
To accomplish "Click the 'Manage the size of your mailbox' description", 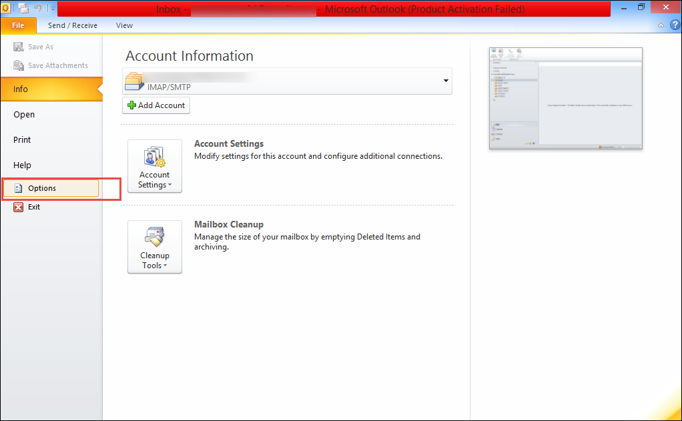I will click(307, 242).
